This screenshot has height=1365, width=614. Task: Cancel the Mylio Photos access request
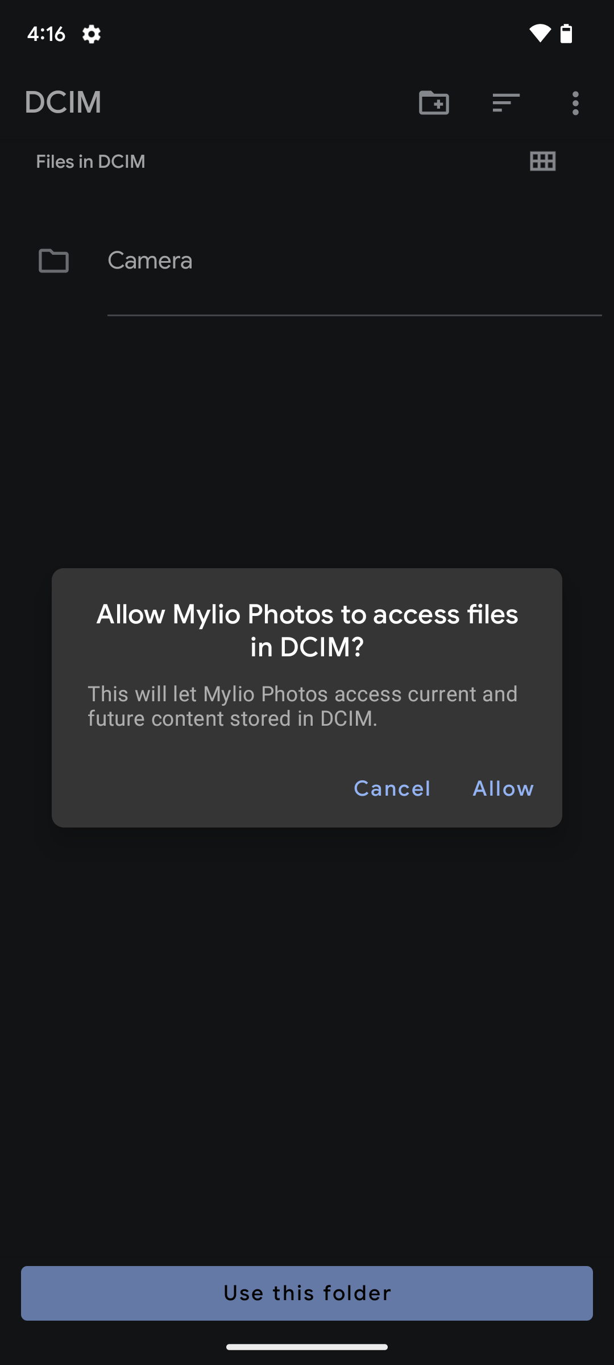click(x=392, y=788)
